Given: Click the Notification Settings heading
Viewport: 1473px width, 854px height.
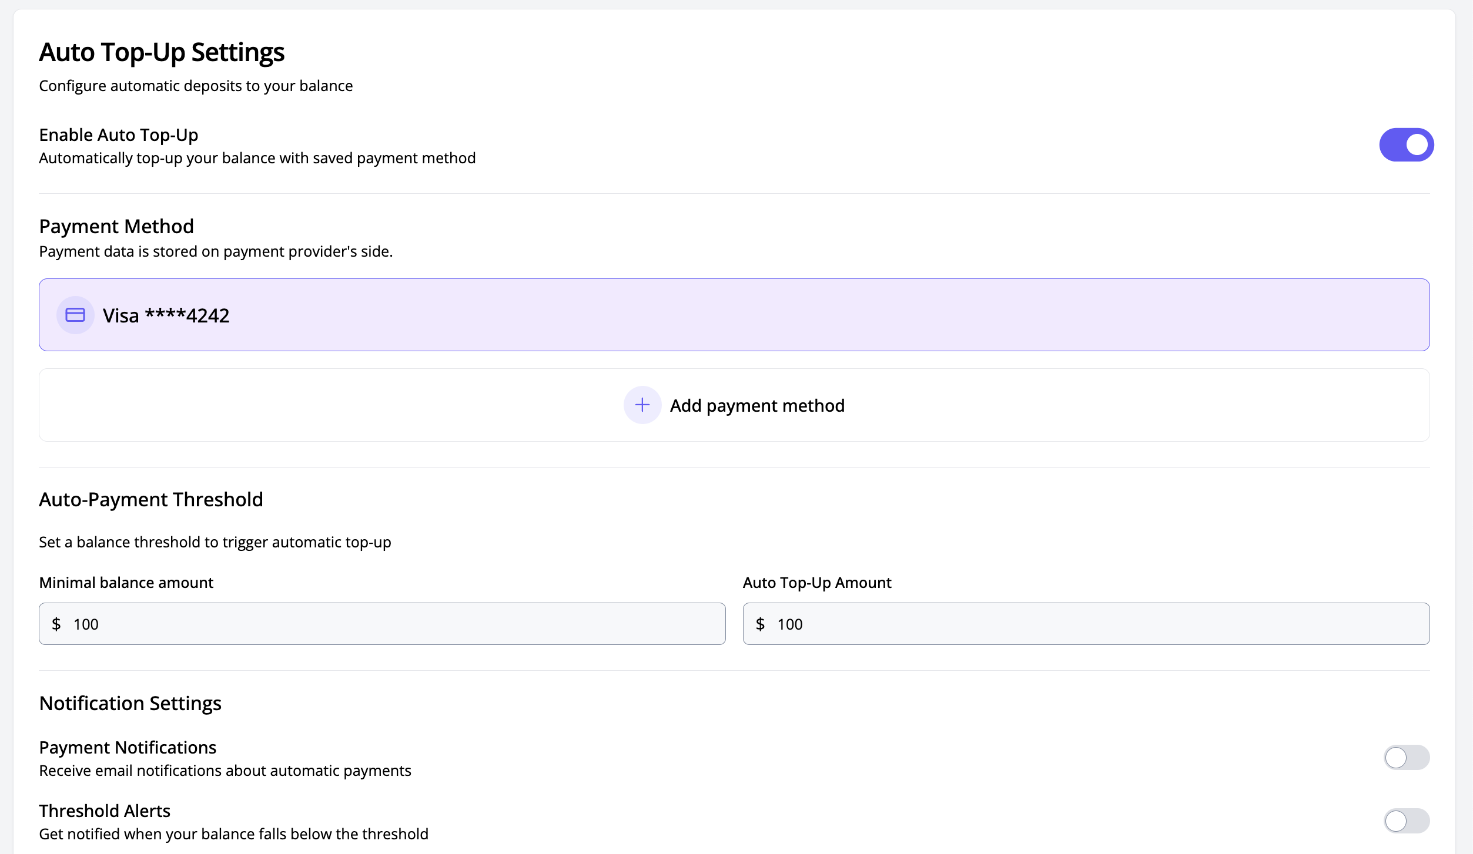Looking at the screenshot, I should [x=130, y=703].
